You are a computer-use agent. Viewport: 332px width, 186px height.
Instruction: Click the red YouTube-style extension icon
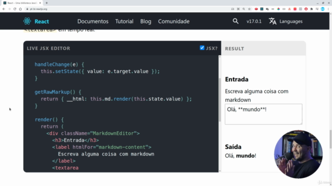256,9
